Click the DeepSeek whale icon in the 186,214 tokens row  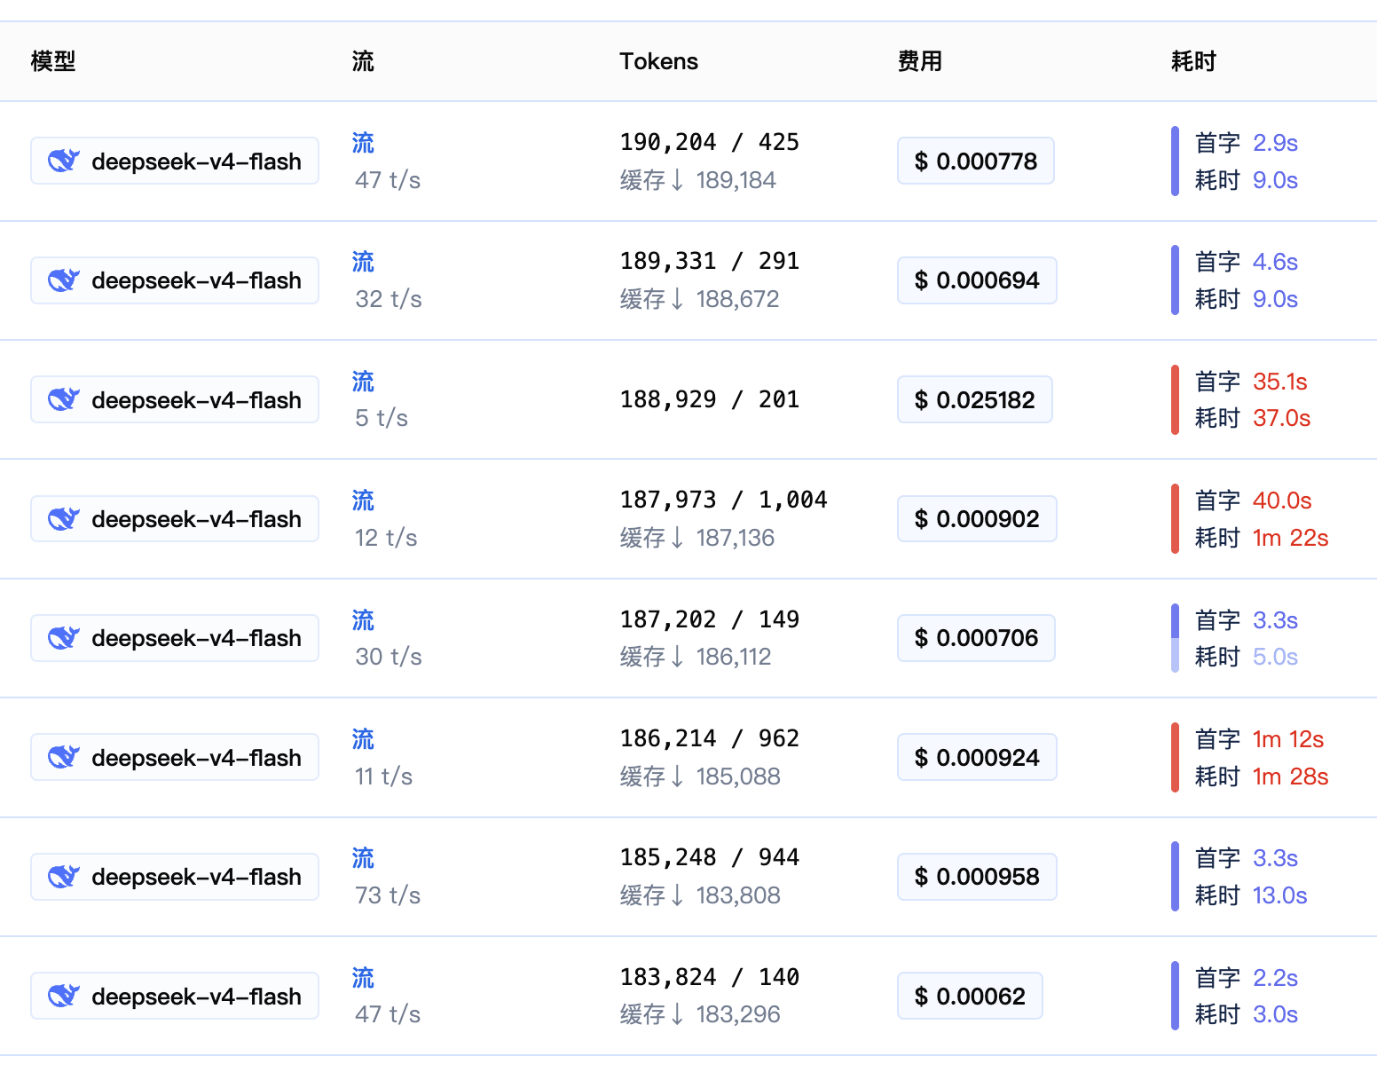click(x=64, y=757)
